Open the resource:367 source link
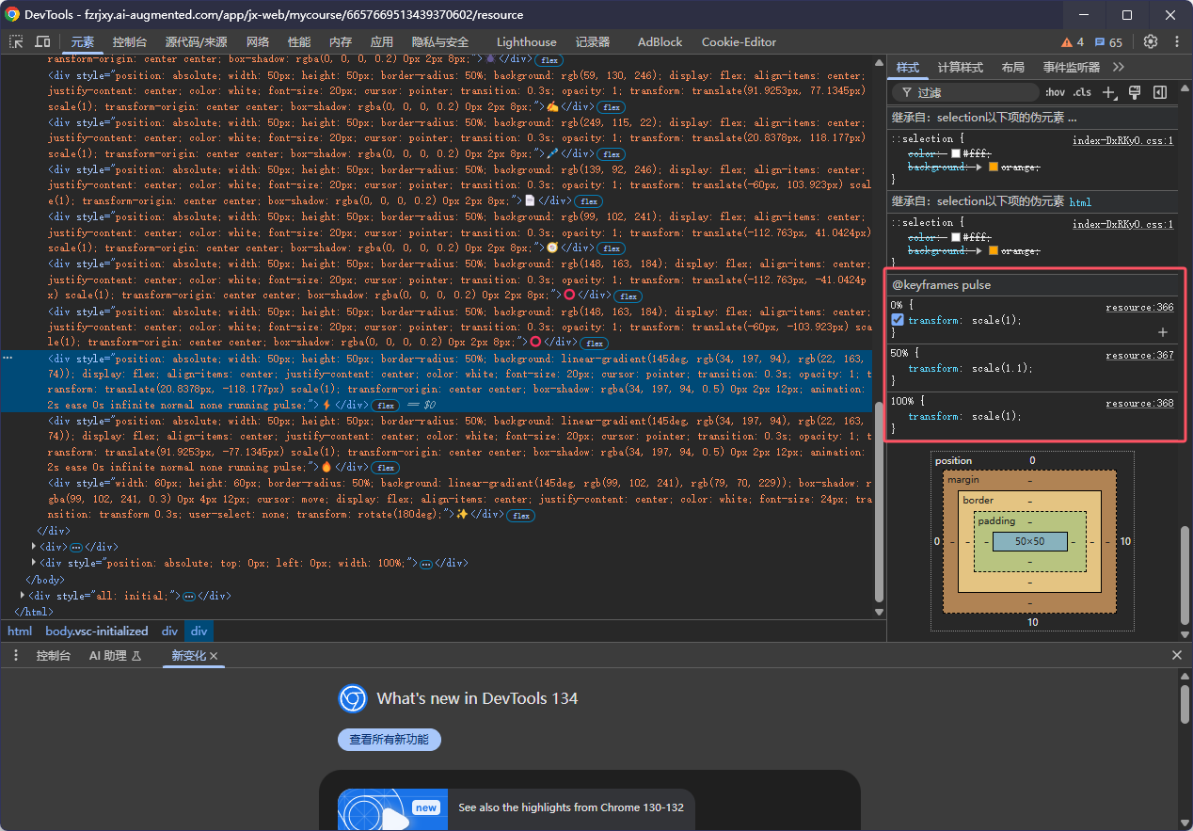1193x831 pixels. [1139, 356]
